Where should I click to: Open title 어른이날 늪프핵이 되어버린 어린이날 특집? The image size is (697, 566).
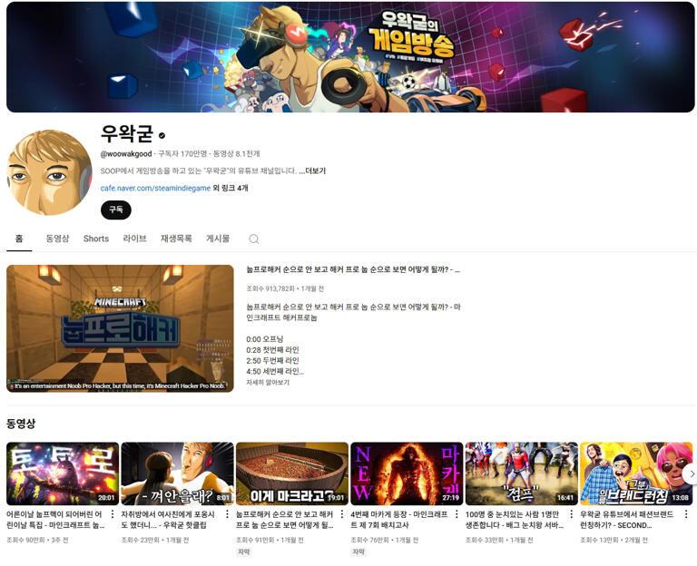(56, 520)
